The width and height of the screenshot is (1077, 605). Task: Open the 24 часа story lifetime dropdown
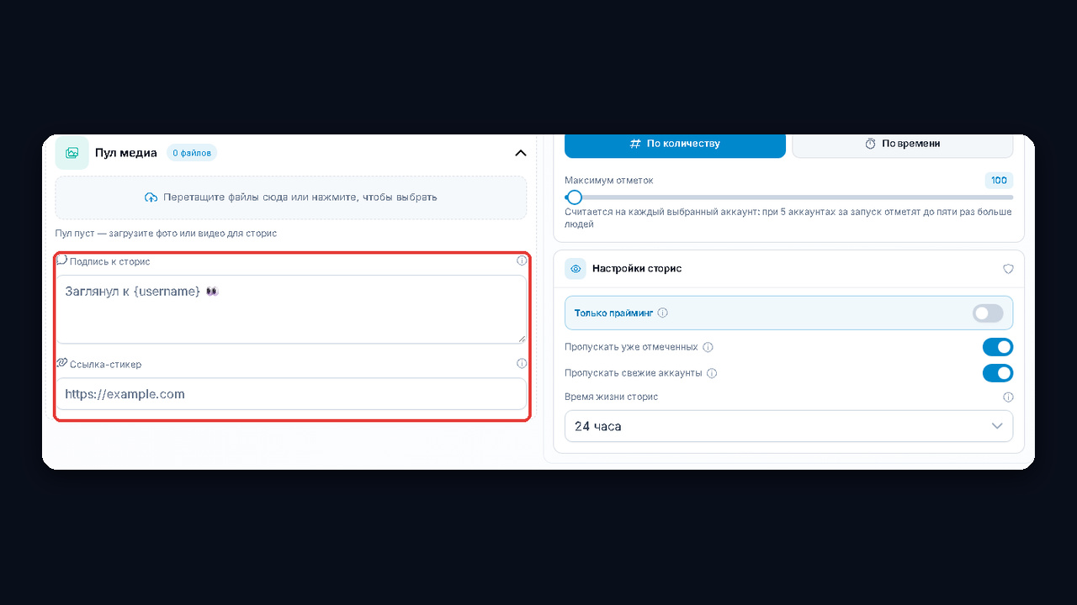pyautogui.click(x=788, y=426)
